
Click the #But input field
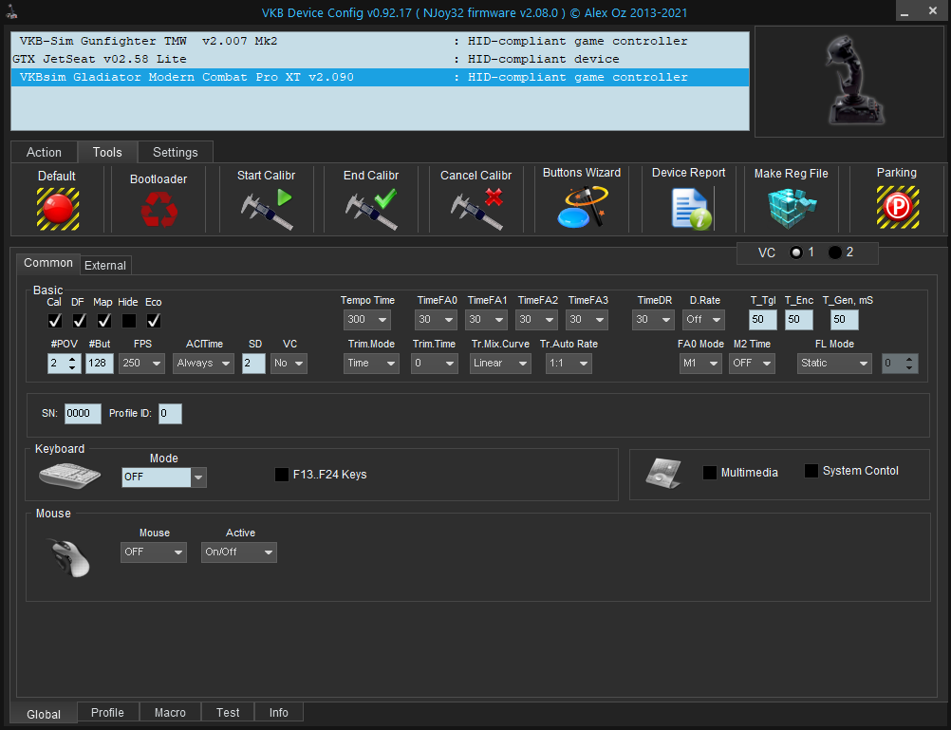coord(100,364)
